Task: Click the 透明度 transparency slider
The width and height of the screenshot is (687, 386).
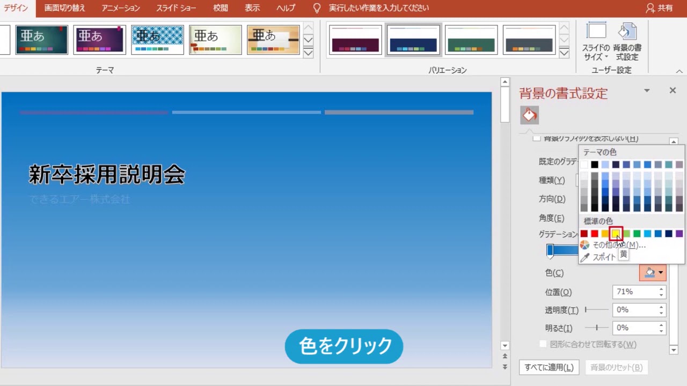Action: click(597, 310)
